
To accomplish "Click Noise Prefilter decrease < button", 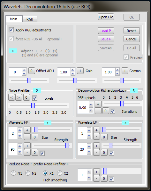I will [x=12, y=97].
